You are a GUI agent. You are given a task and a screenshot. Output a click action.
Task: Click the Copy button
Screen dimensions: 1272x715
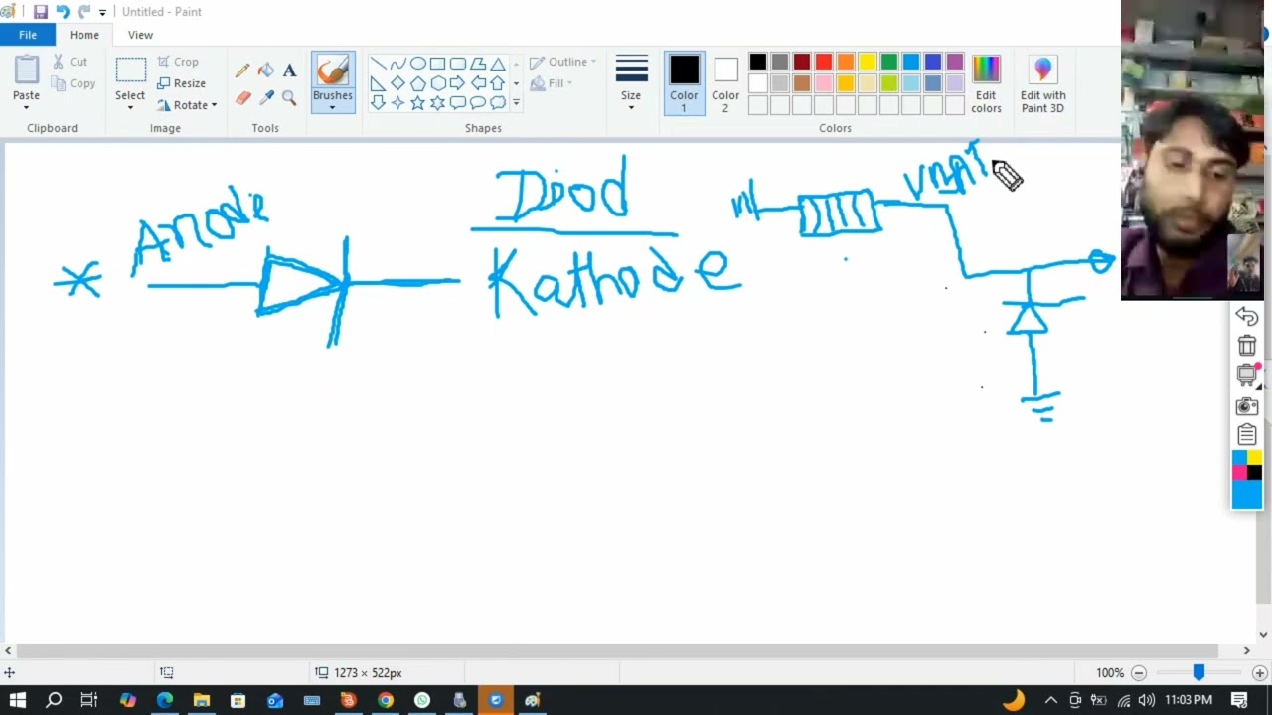point(74,83)
